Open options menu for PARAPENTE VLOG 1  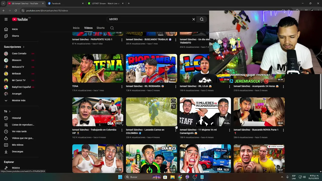(122, 40)
